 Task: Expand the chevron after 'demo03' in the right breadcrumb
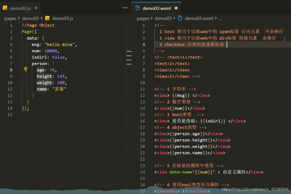(174, 18)
